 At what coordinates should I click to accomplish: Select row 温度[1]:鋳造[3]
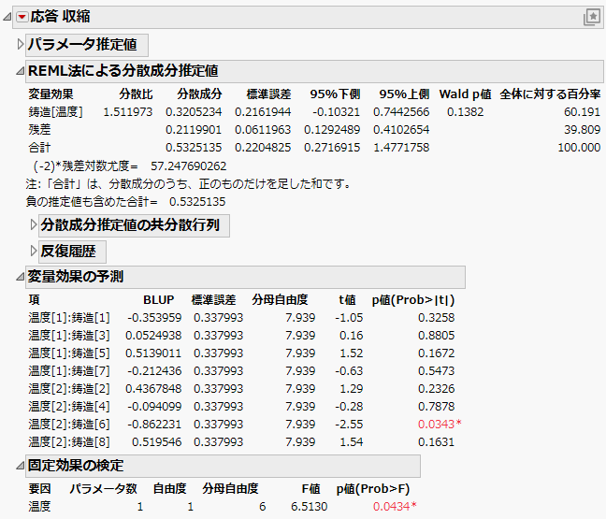pos(69,336)
